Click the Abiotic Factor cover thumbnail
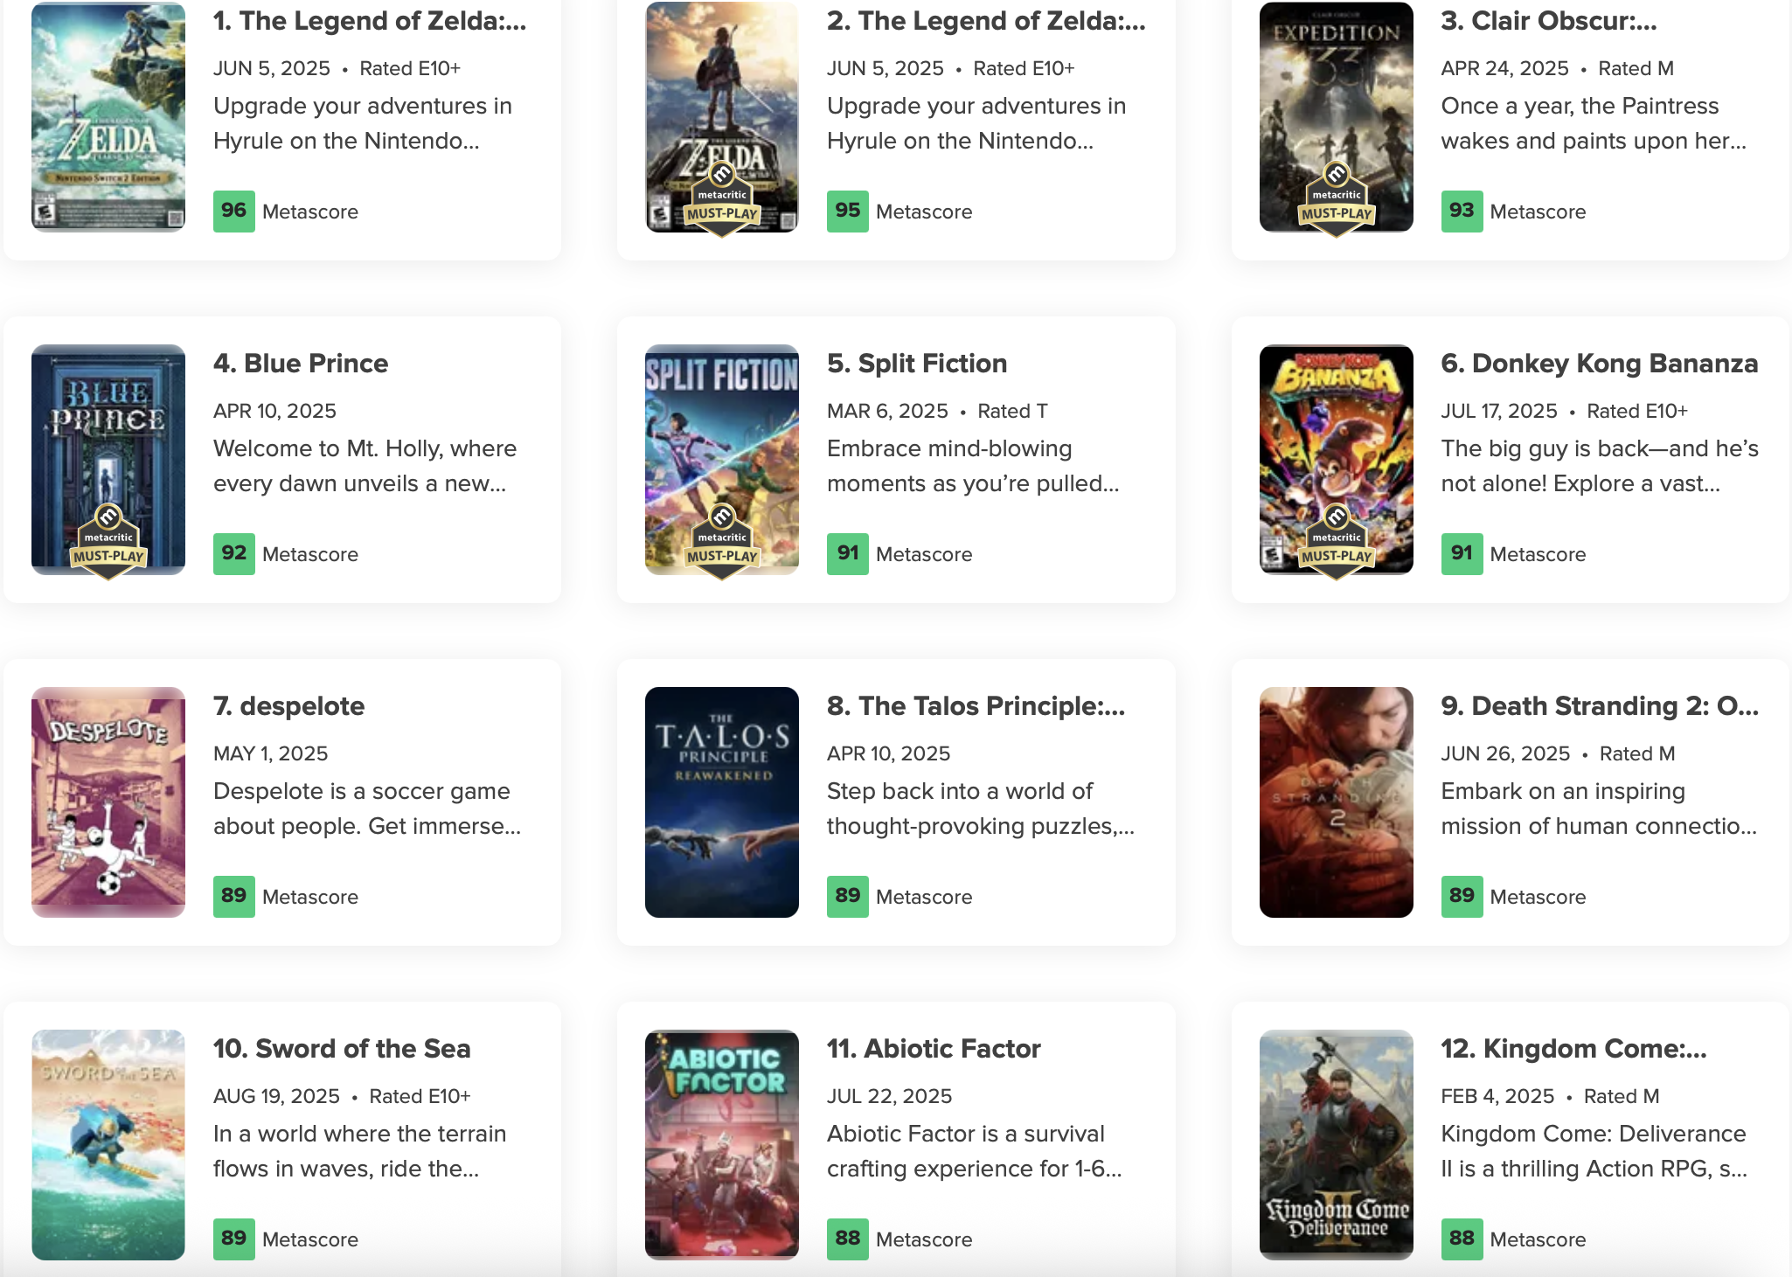Viewport: 1792px width, 1277px height. click(x=722, y=1144)
